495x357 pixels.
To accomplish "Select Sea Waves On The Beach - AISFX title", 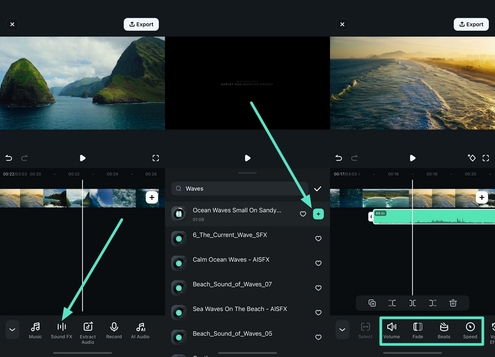I will pyautogui.click(x=240, y=309).
